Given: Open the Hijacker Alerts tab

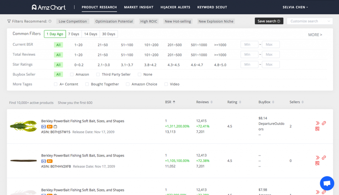Looking at the screenshot, I should tap(176, 7).
